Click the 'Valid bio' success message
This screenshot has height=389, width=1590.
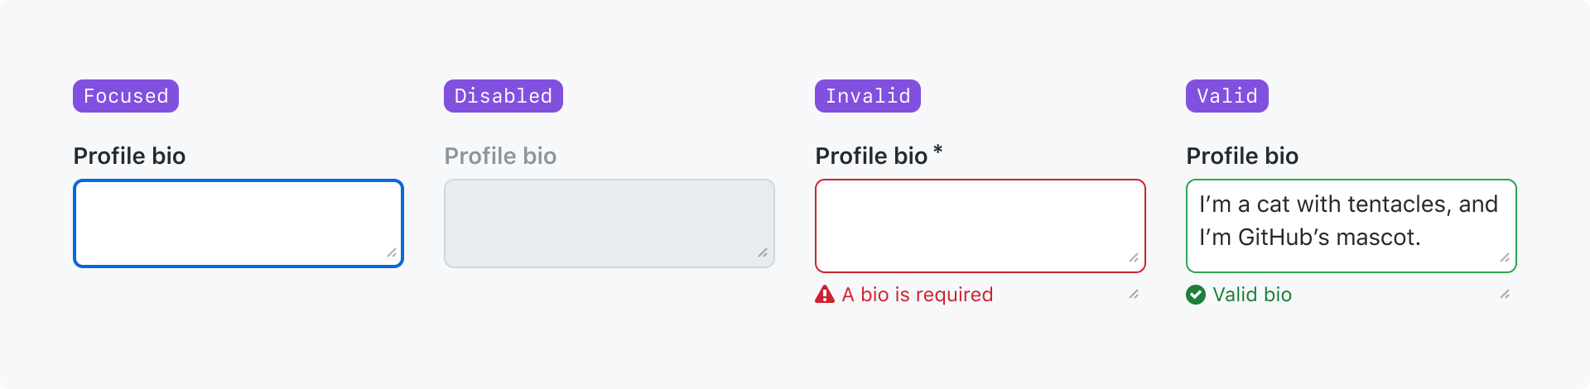(x=1252, y=295)
